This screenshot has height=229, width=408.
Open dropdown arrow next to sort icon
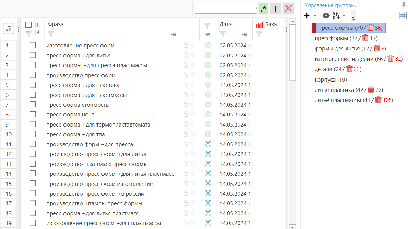(344, 16)
